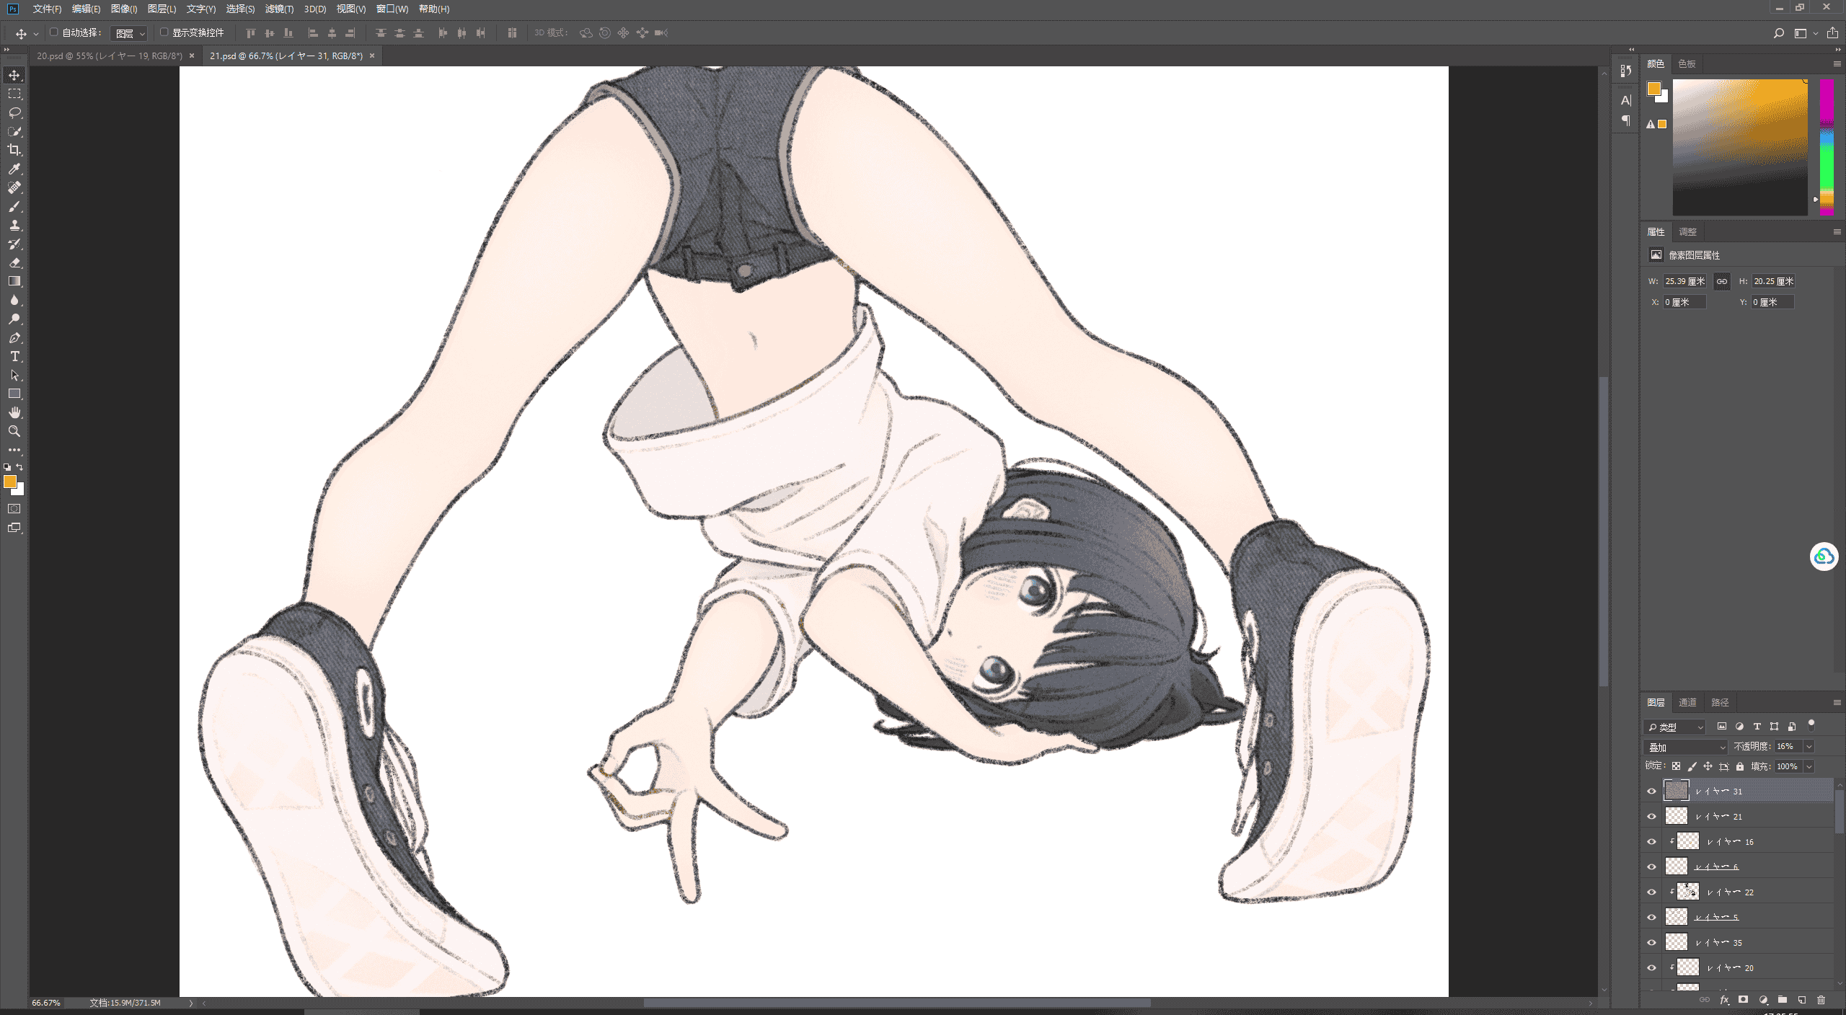The width and height of the screenshot is (1846, 1015).
Task: Open the 图像(I) menu
Action: coord(123,9)
